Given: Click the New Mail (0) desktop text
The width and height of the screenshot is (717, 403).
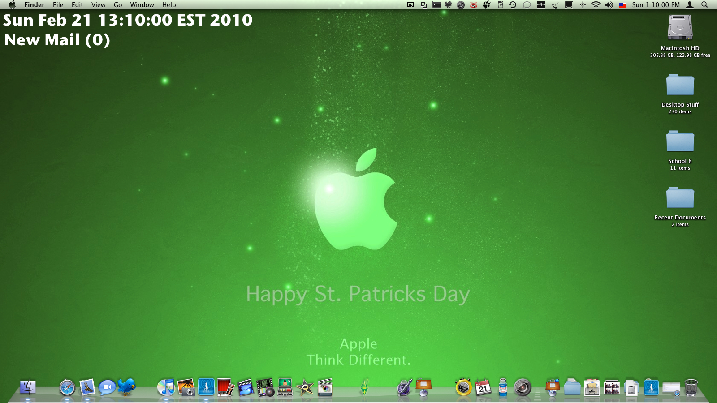Looking at the screenshot, I should pyautogui.click(x=57, y=40).
